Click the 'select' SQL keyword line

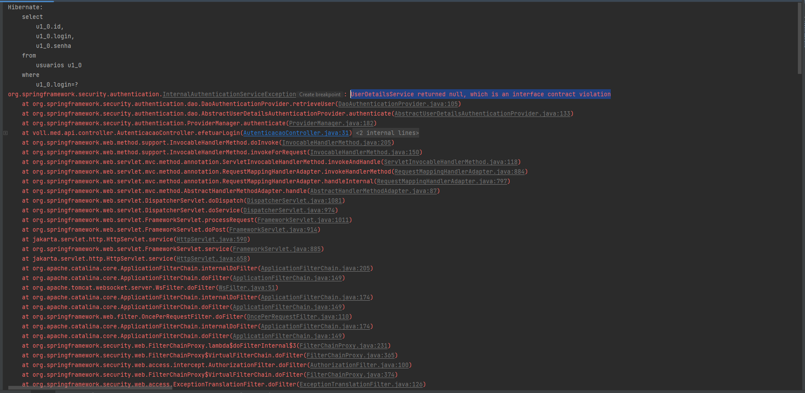(33, 17)
